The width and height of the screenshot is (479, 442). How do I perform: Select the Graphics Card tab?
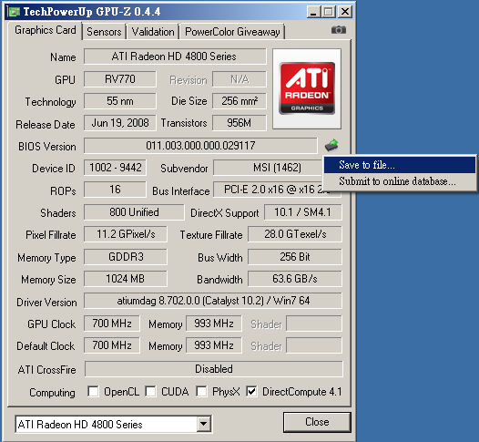46,30
